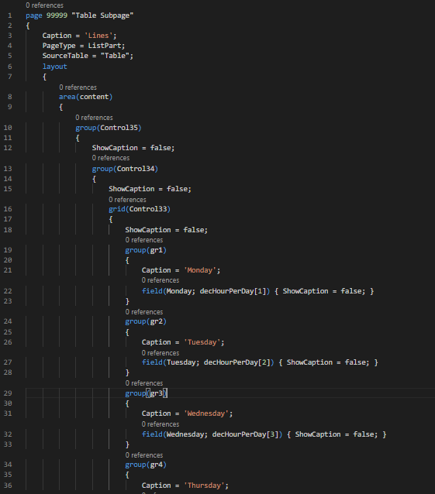Screen dimensions: 435x494
Task: Open '0 references' lens above group(gr4)
Action: [144, 455]
